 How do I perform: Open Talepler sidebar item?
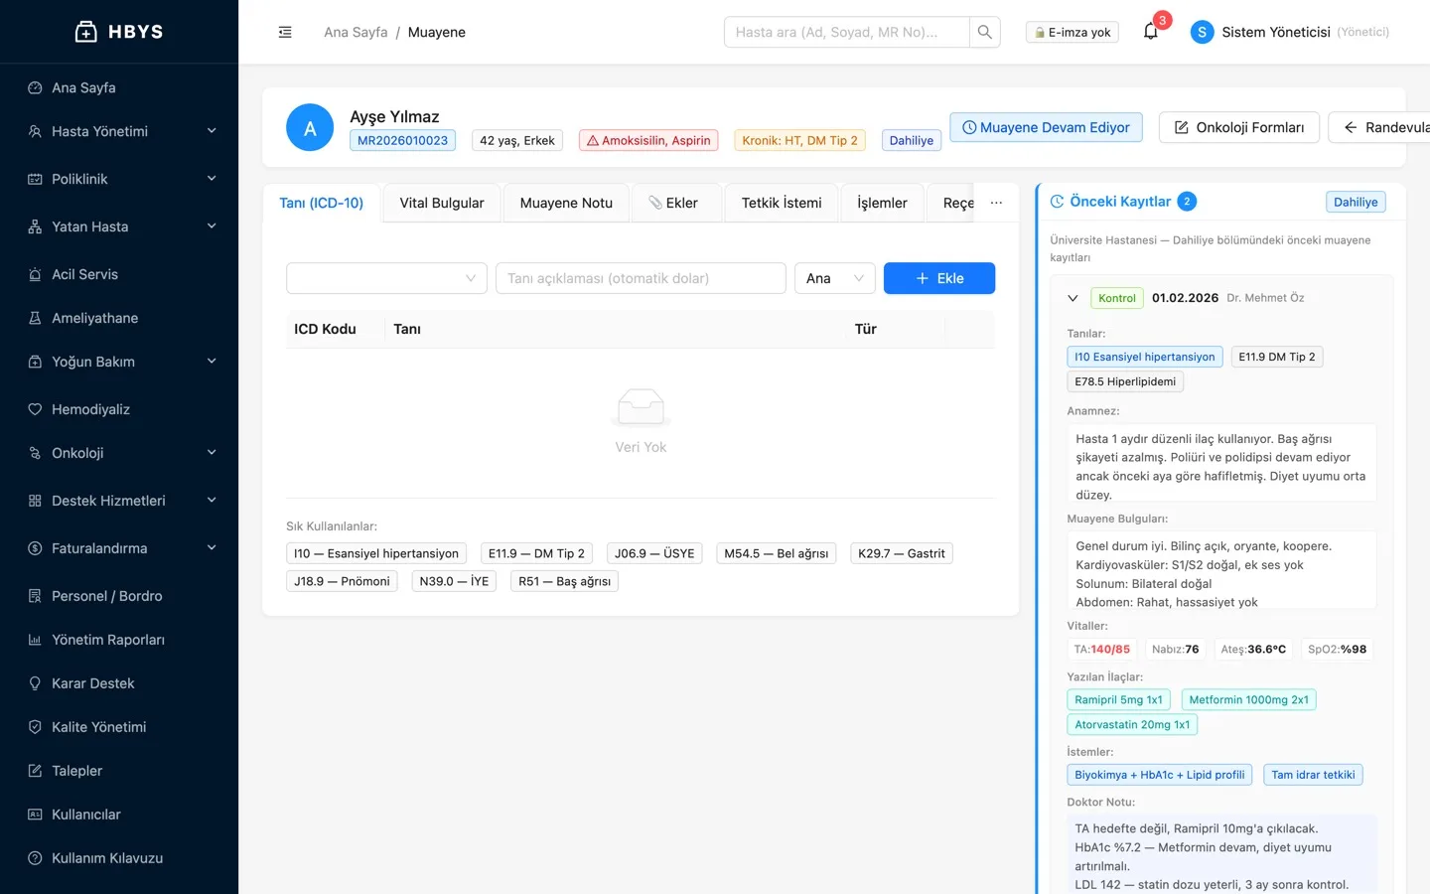(119, 771)
